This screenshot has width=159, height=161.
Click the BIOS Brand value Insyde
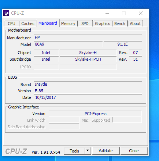(88, 84)
